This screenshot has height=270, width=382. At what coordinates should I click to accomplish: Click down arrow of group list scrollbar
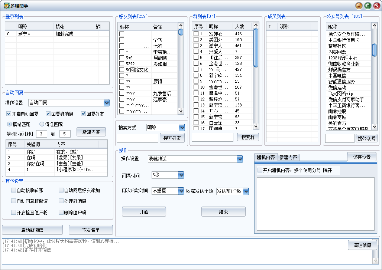pyautogui.click(x=256, y=126)
